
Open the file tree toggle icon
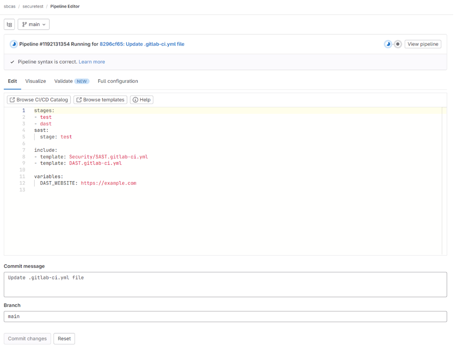(x=9, y=24)
